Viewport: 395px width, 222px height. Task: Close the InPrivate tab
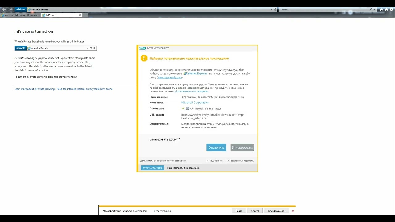(x=80, y=15)
